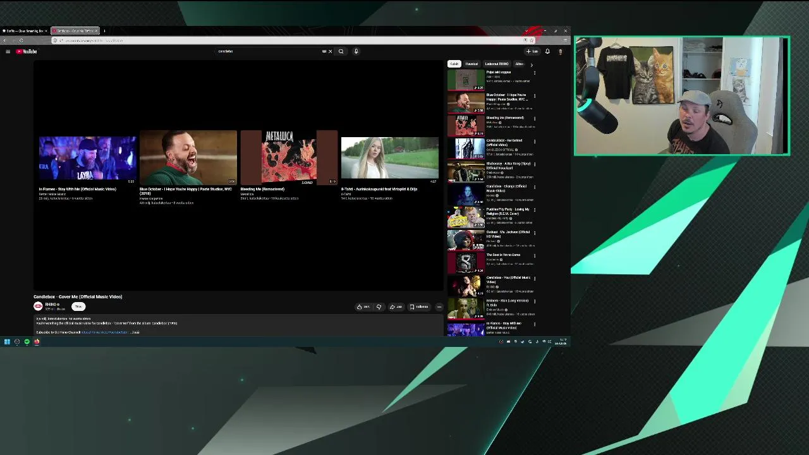809x455 pixels.
Task: Bookmark the page with the star icon
Action: pos(531,40)
